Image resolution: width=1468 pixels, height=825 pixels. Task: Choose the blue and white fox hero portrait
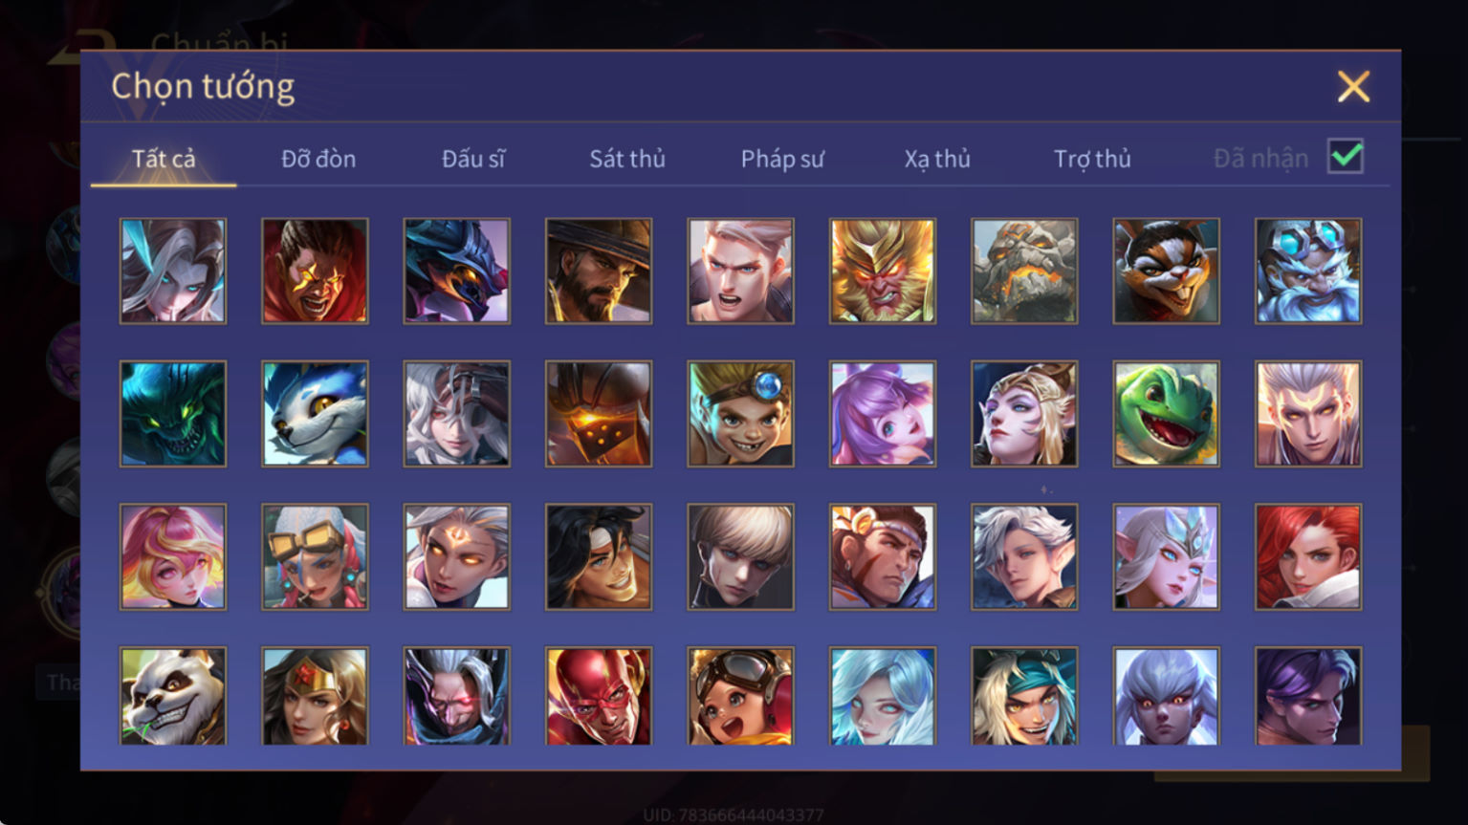315,413
